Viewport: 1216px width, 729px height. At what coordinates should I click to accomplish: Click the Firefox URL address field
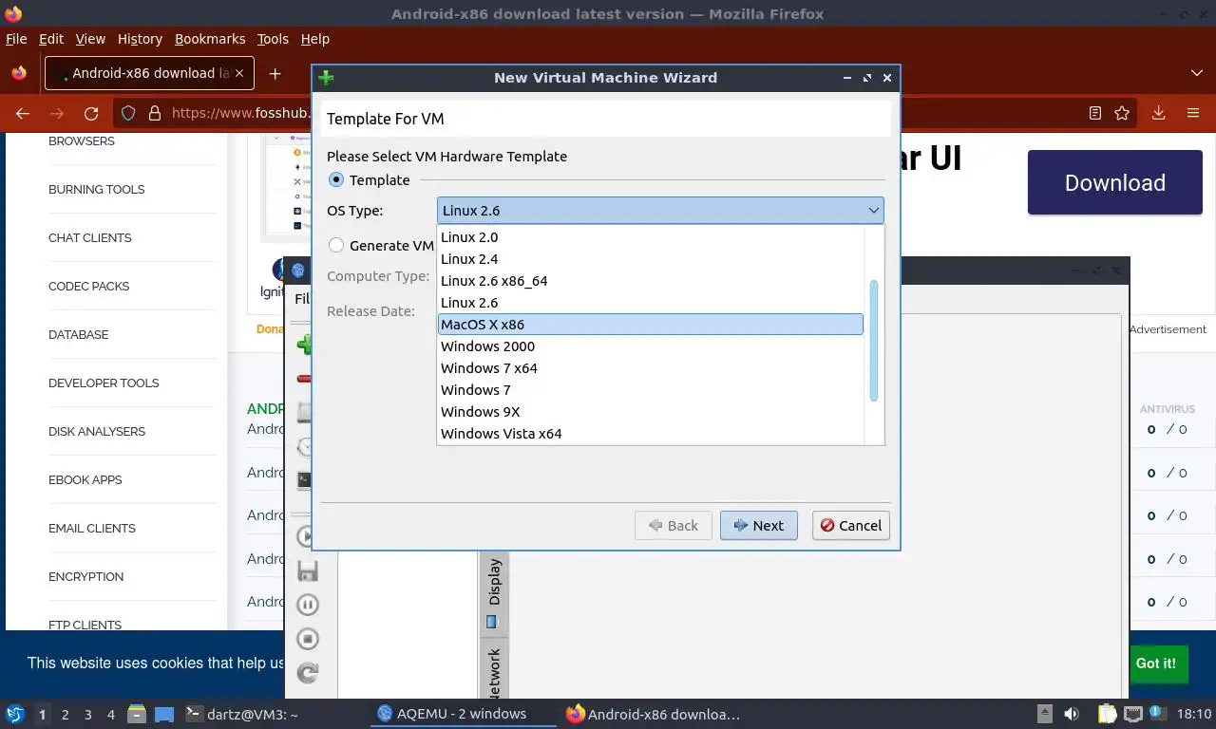tap(242, 113)
